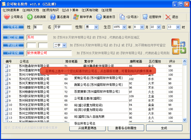Click the 地区前缀 button
191x140 pixels.
tap(13, 37)
